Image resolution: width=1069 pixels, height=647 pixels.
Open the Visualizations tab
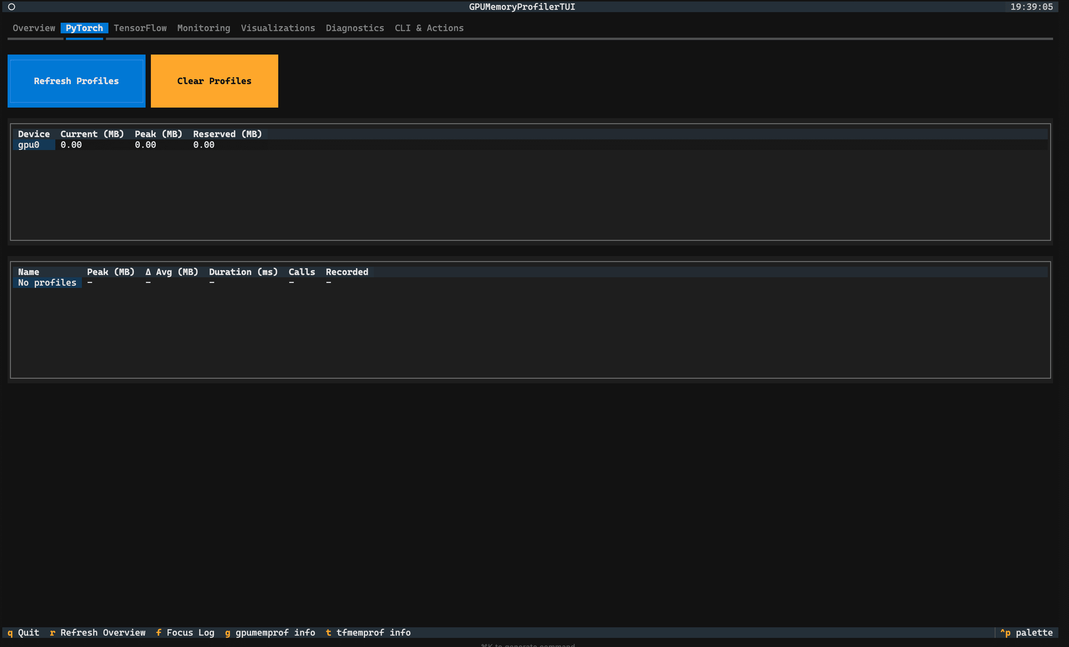278,28
